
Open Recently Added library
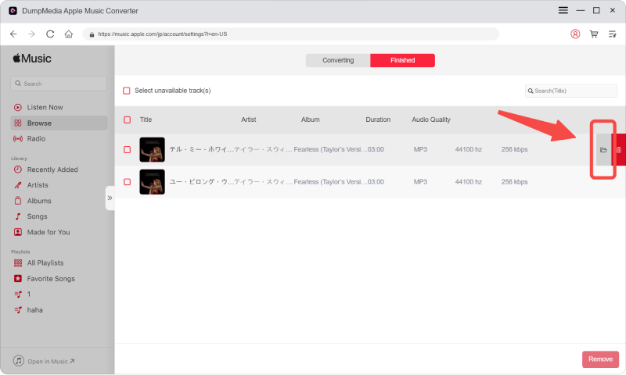pyautogui.click(x=59, y=170)
